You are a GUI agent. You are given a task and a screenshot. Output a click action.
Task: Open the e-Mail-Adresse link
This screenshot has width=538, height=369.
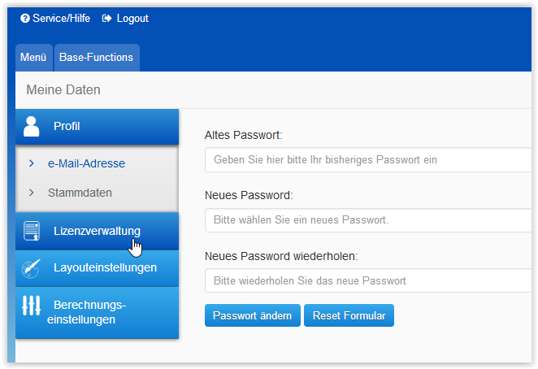[x=86, y=163]
